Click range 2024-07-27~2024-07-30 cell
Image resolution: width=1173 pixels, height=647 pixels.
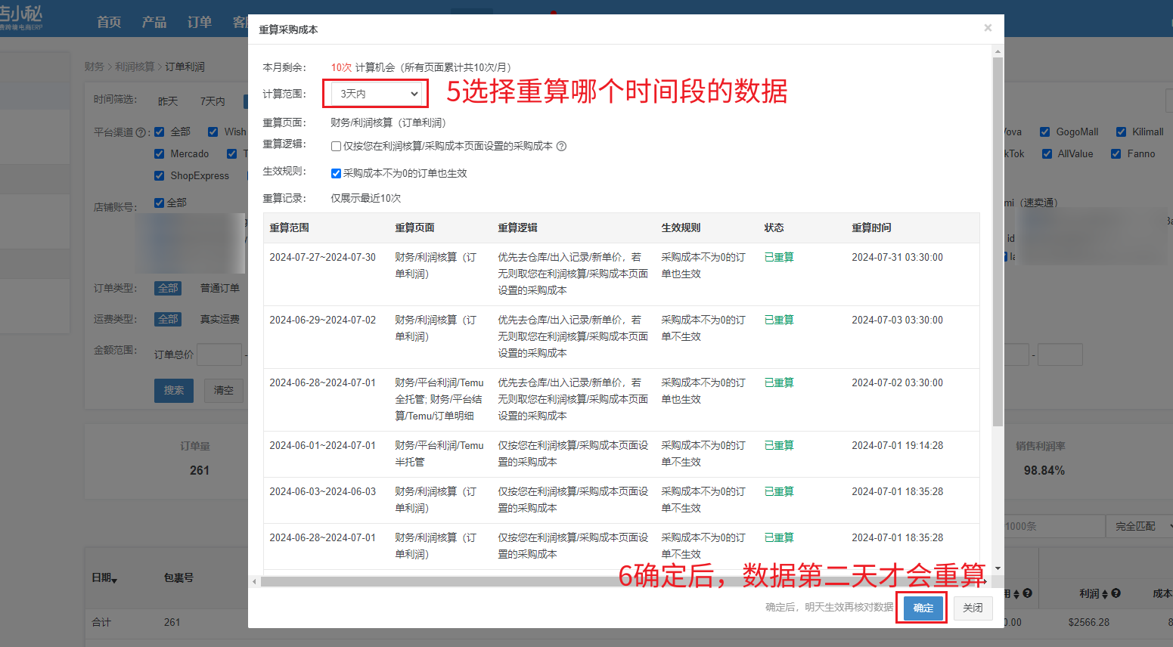[322, 257]
